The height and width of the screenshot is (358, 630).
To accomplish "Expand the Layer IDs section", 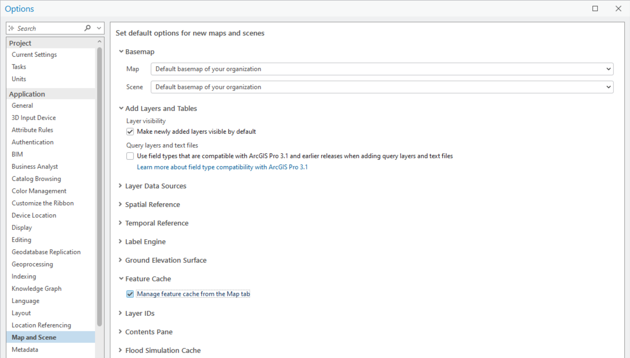I will tap(120, 313).
